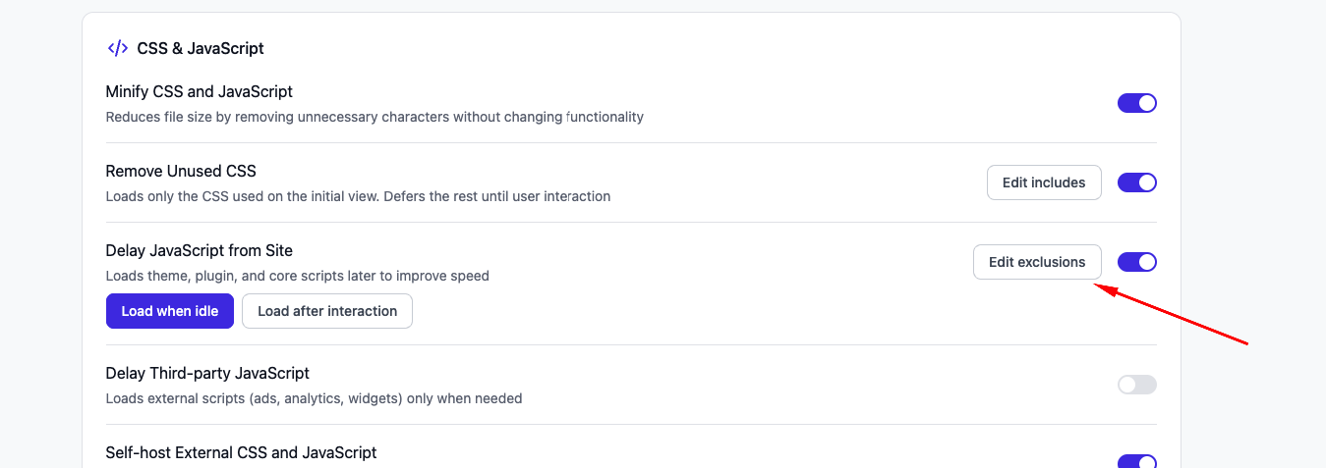Select the Remove Unused CSS title text
This screenshot has height=468, width=1326.
[181, 171]
